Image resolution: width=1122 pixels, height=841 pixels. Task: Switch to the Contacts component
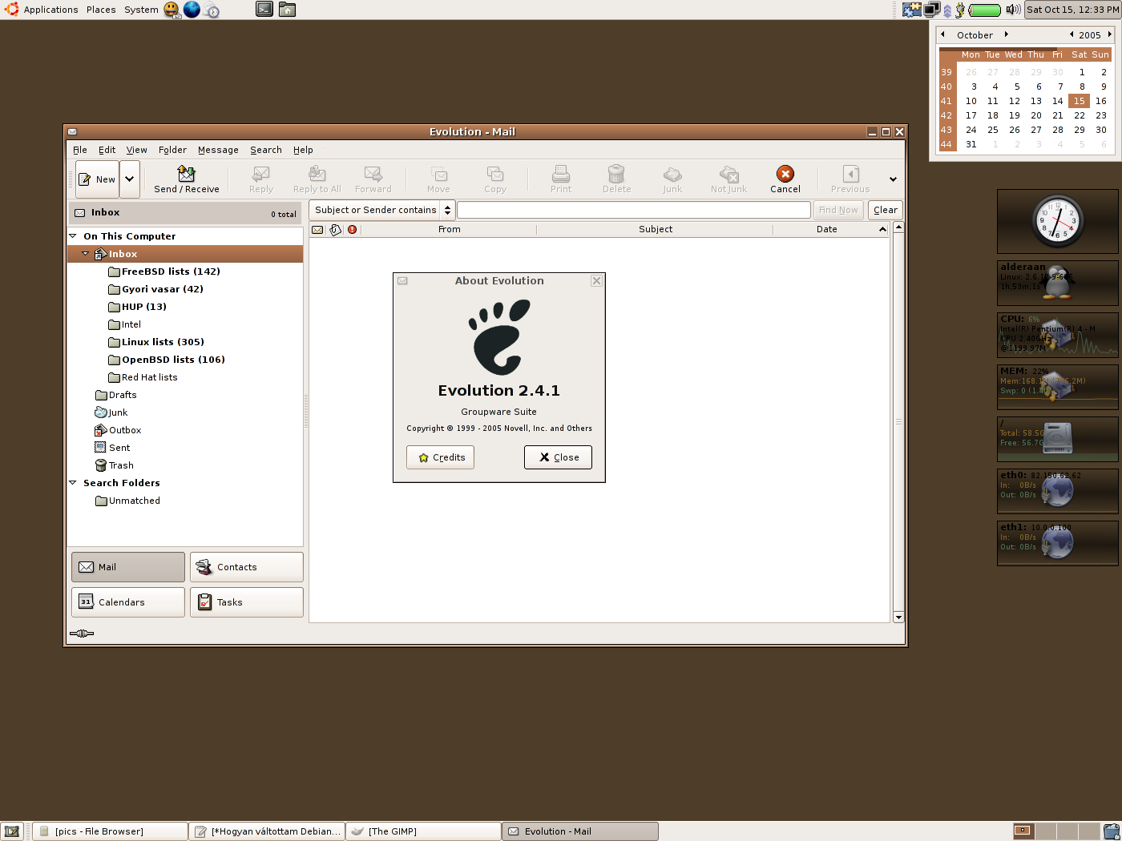tap(247, 567)
